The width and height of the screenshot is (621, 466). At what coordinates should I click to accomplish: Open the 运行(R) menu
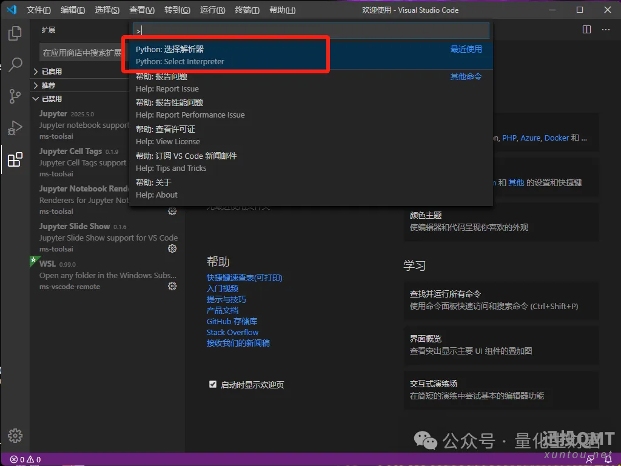click(212, 10)
